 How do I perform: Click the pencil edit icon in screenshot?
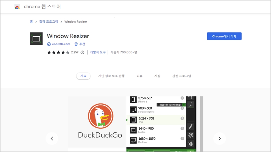coord(191,127)
